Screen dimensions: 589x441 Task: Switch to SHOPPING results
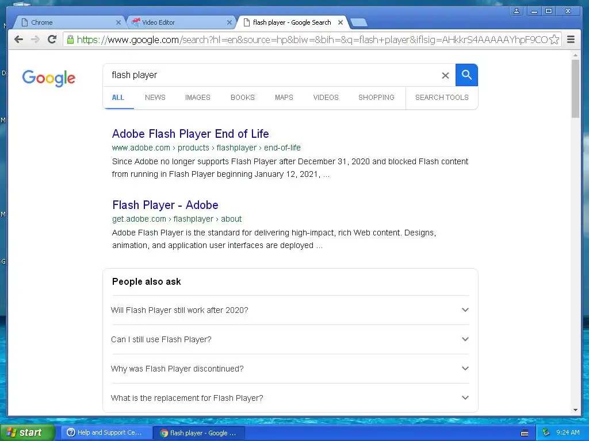[x=376, y=98]
